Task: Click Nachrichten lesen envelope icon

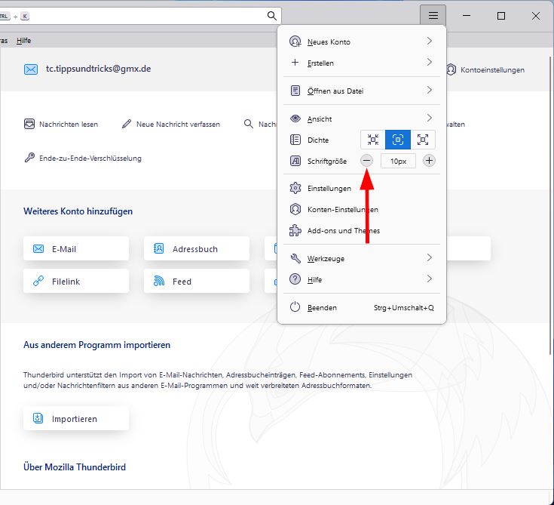Action: click(x=30, y=124)
